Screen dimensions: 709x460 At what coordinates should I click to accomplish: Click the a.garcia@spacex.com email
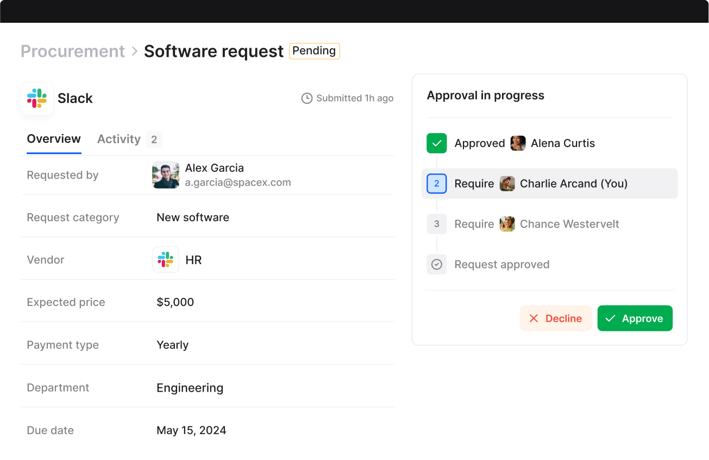pyautogui.click(x=238, y=183)
